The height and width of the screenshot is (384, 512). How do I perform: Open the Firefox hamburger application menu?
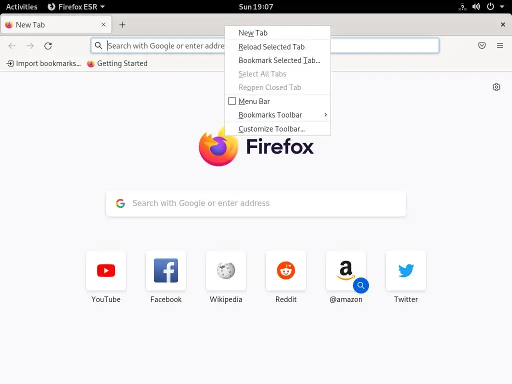click(500, 45)
